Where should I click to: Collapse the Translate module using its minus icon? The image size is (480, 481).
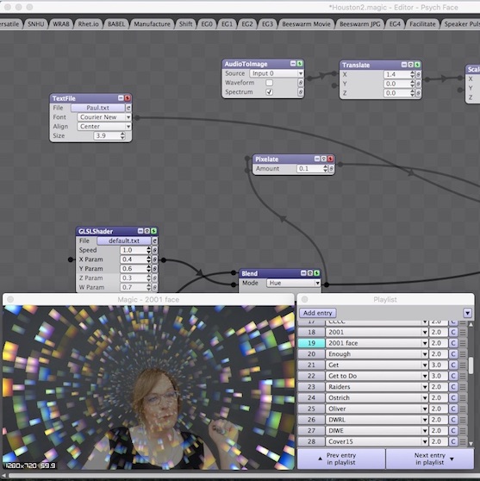[404, 65]
